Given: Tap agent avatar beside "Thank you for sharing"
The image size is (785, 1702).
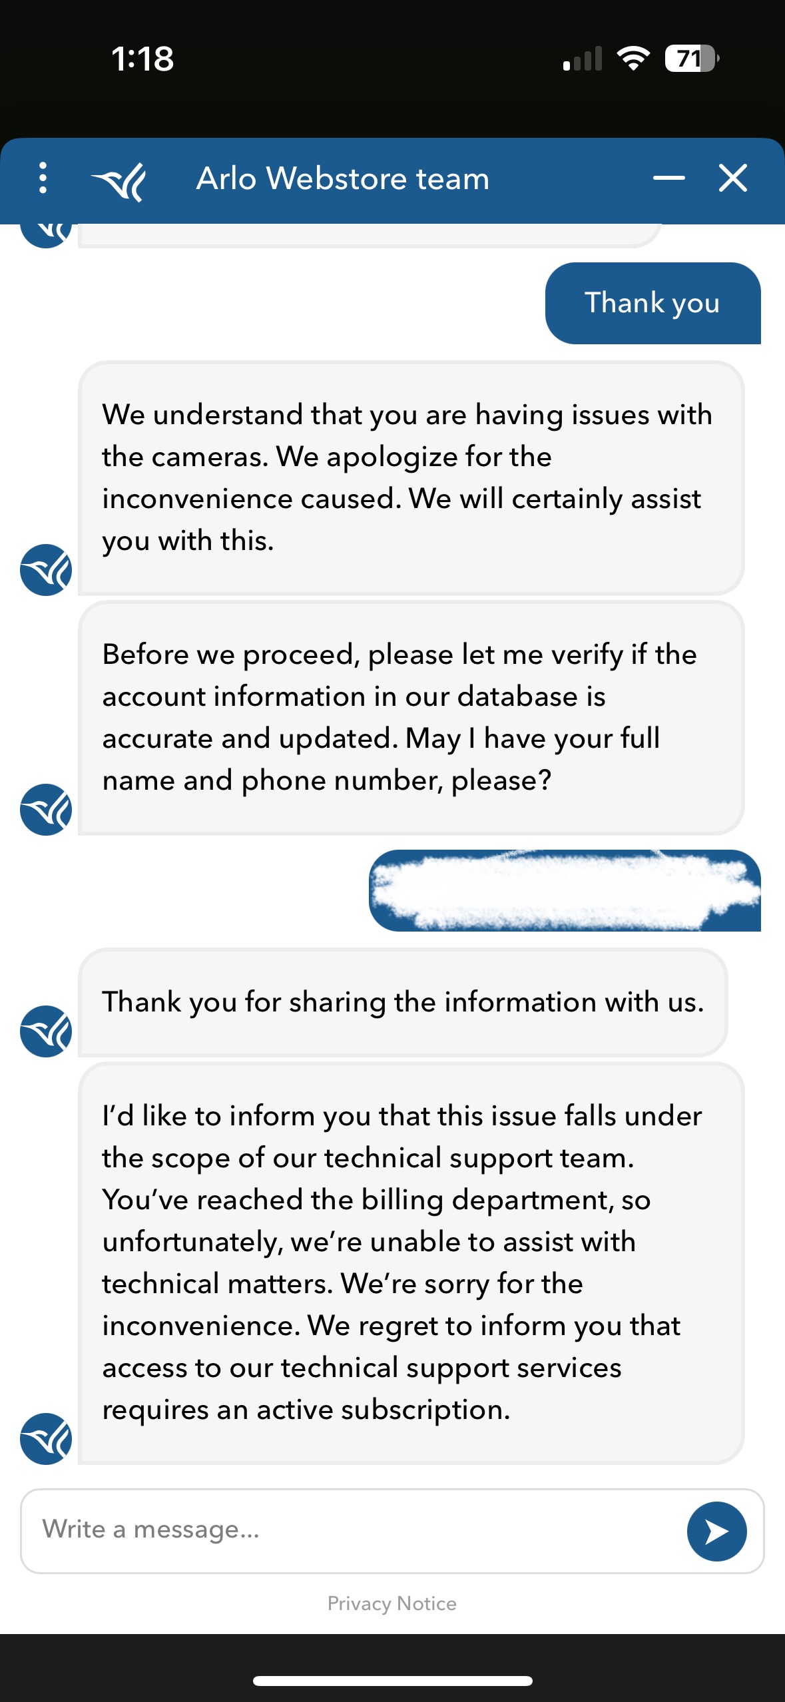Looking at the screenshot, I should click(x=46, y=1031).
